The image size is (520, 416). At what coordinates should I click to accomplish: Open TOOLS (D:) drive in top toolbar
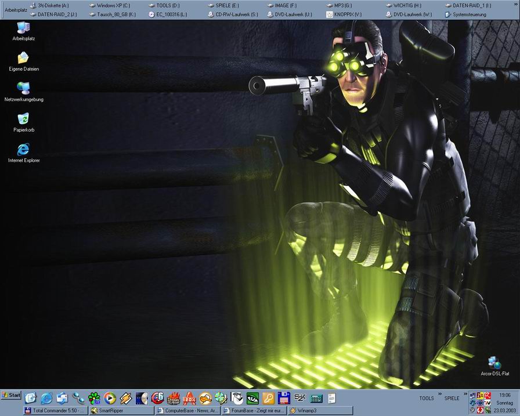click(164, 5)
